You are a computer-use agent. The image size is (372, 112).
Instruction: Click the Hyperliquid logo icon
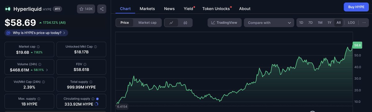coord(8,9)
